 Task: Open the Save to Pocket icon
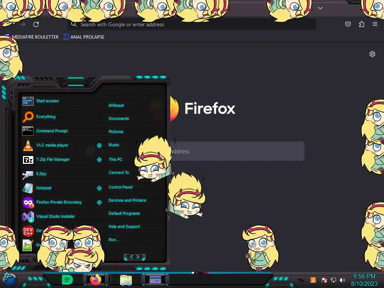[x=348, y=24]
